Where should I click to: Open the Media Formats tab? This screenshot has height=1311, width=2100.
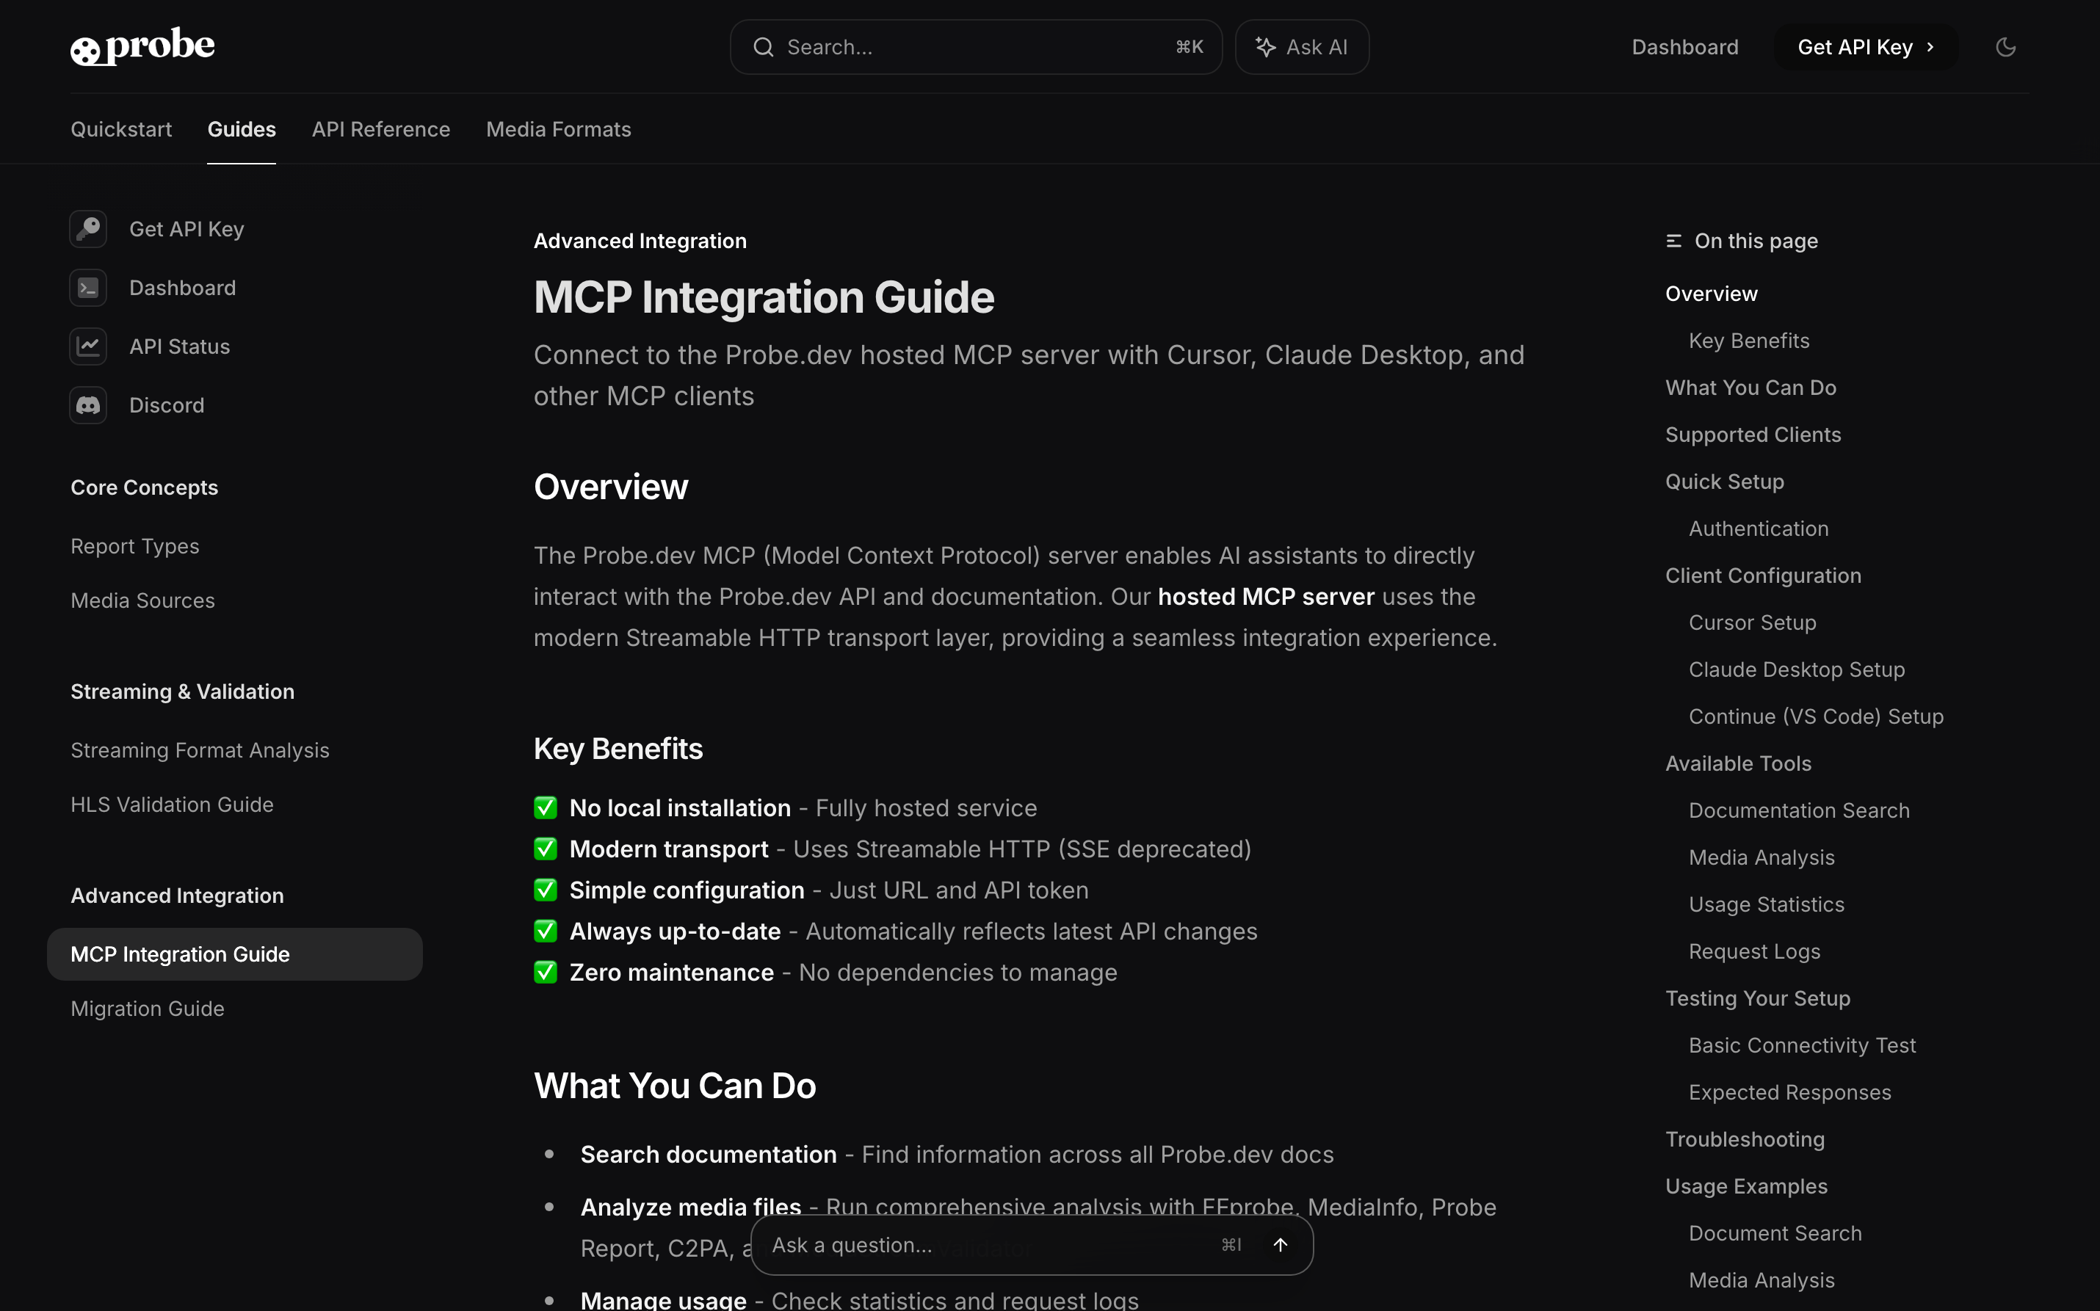(x=558, y=129)
